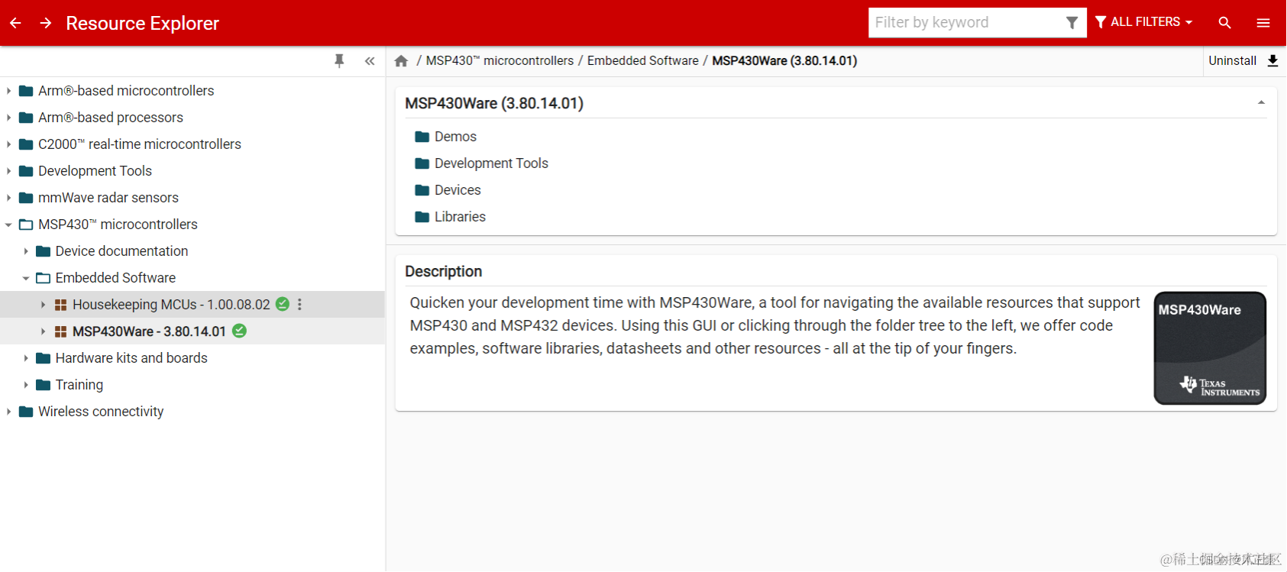Screen dimensions: 1287x572
Task: Select mmWave radar sensors row
Action: tap(192, 198)
